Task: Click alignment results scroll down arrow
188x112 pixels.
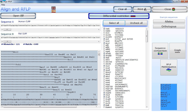Action: tap(99, 104)
